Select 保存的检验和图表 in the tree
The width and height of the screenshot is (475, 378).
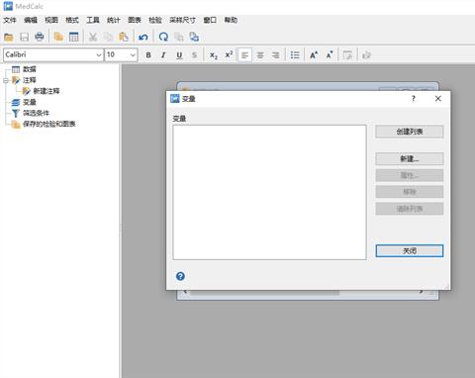coord(49,124)
